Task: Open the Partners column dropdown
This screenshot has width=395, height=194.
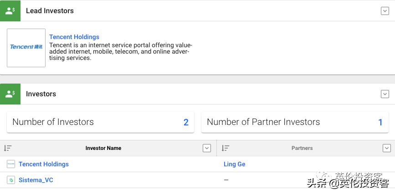Action: 387,148
